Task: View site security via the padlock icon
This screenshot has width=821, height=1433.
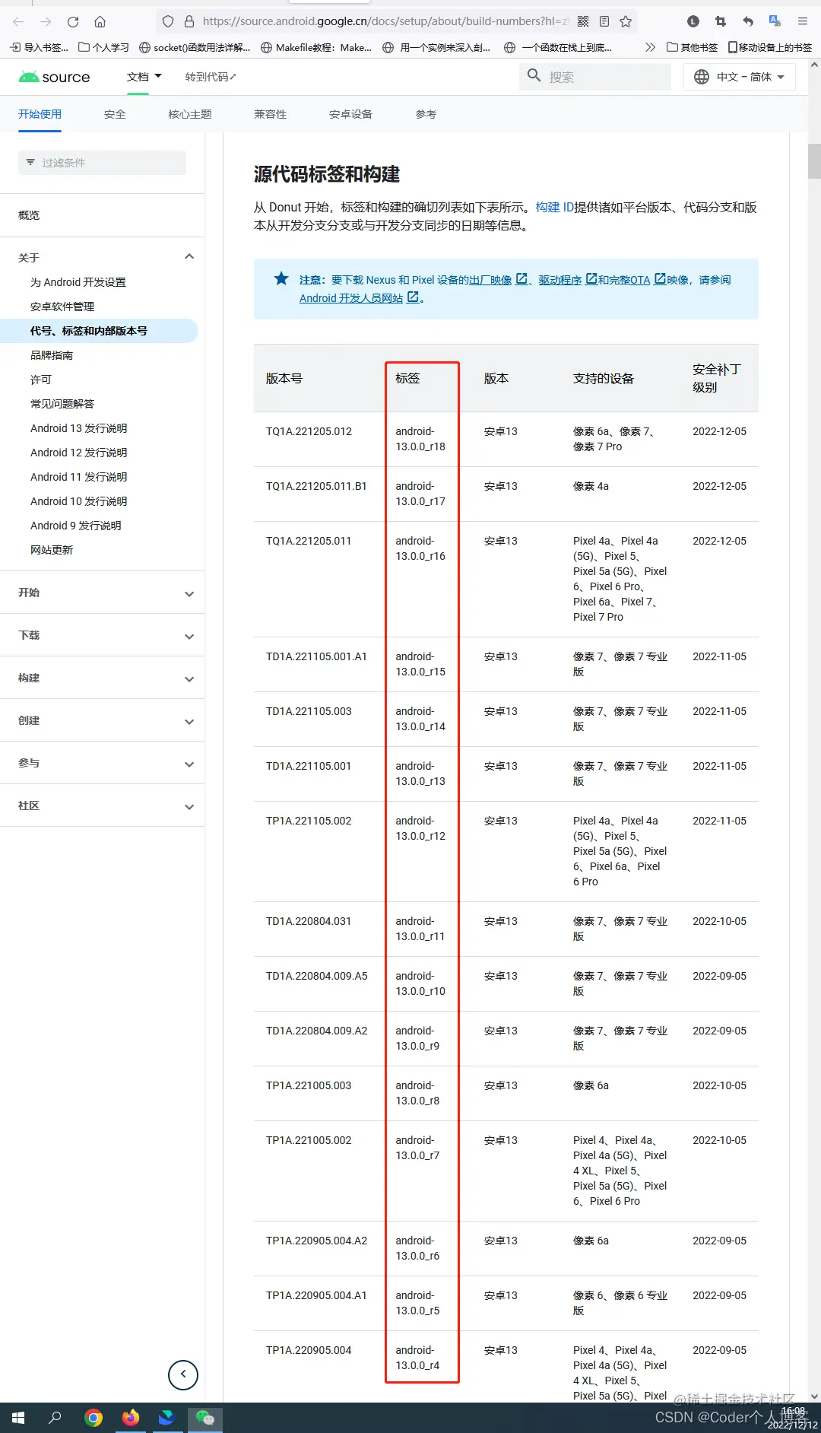Action: pyautogui.click(x=189, y=21)
